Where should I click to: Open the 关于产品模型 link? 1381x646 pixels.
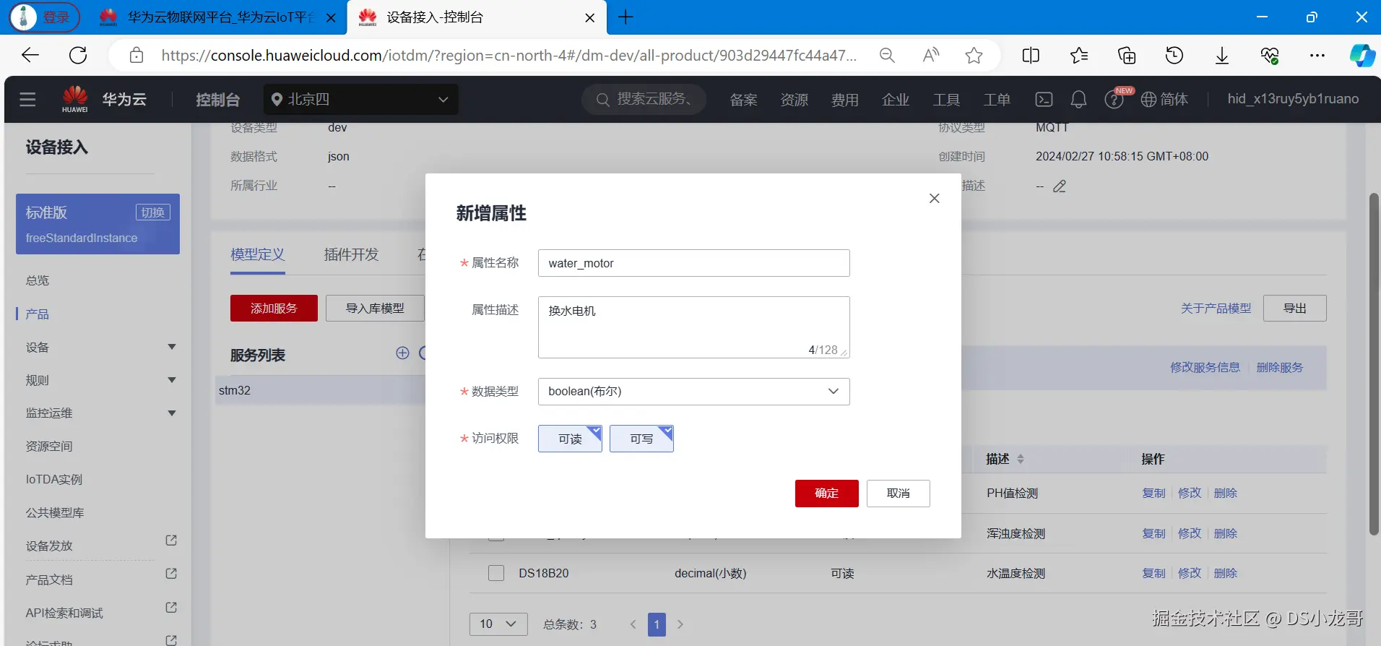coord(1216,309)
